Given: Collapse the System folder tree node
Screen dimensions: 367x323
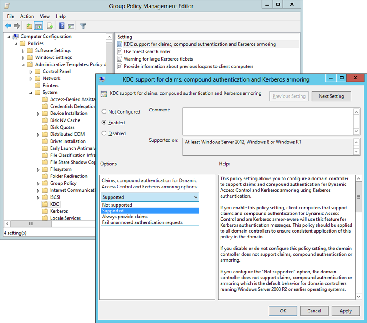Looking at the screenshot, I should pos(31,93).
